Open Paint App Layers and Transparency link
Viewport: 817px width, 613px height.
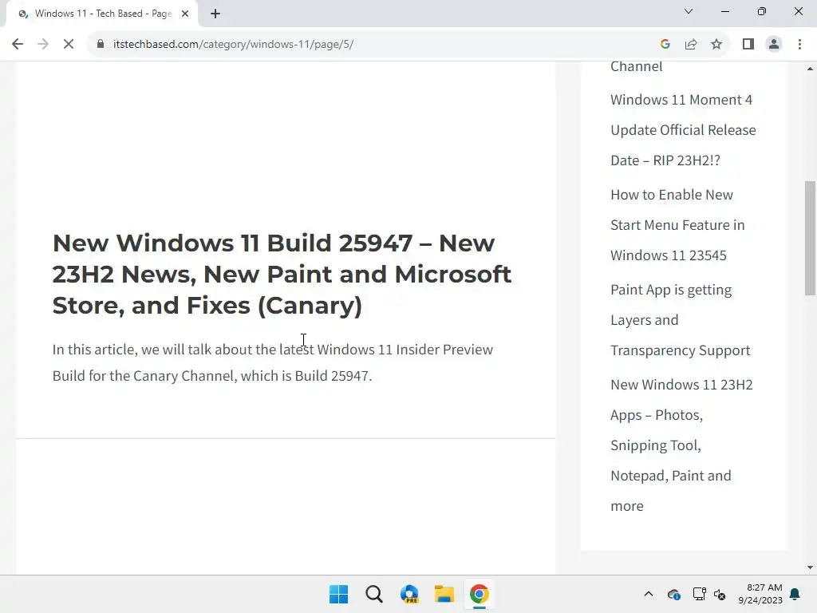(680, 319)
